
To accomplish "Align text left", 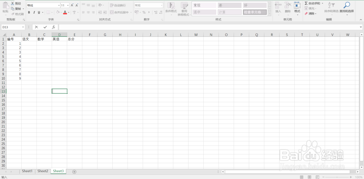I will (x=83, y=12).
